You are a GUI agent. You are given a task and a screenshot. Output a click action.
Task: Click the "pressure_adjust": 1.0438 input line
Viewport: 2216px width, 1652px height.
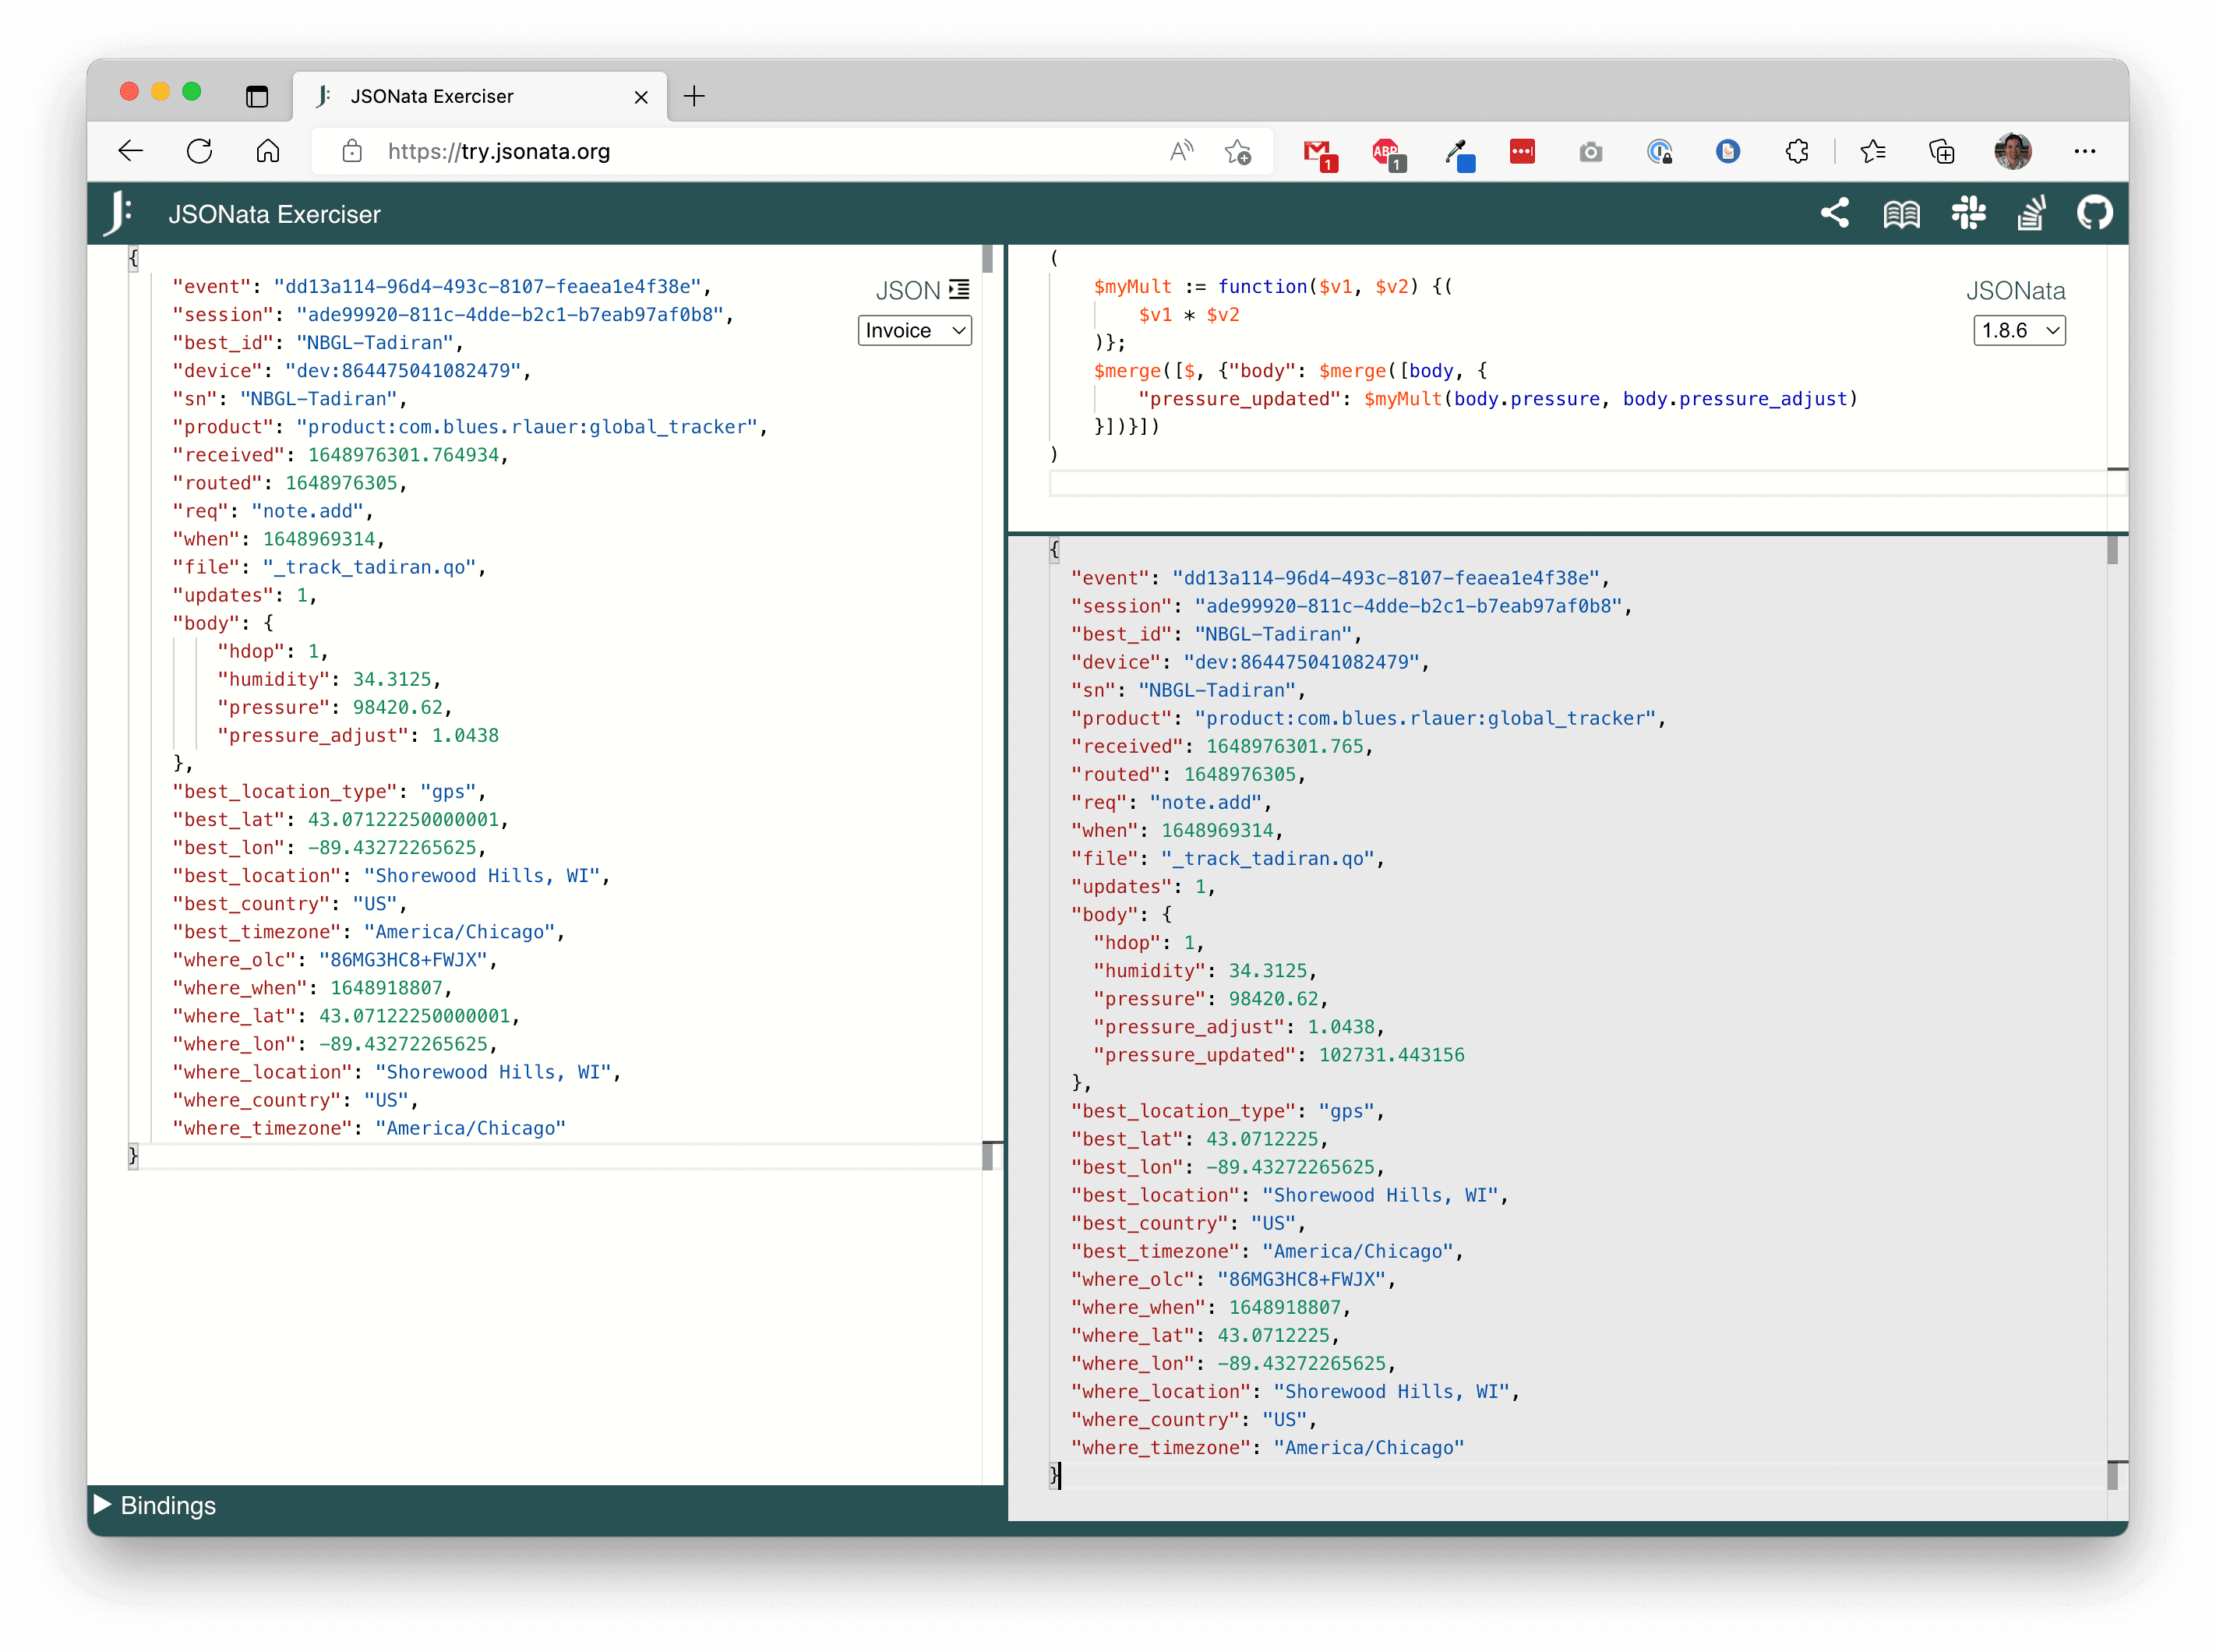click(357, 735)
